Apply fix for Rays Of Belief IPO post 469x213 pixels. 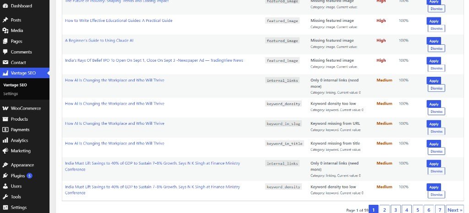(434, 61)
